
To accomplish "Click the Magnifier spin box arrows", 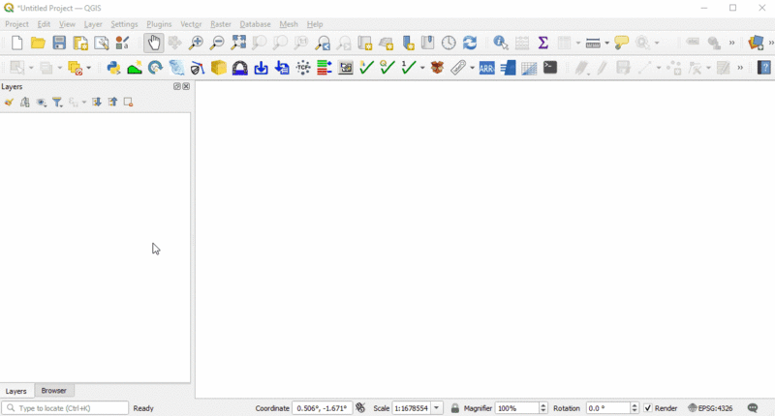I will (543, 408).
